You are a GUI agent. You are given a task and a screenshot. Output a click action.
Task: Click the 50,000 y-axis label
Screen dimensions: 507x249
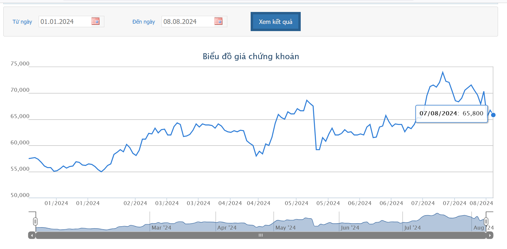pyautogui.click(x=20, y=195)
